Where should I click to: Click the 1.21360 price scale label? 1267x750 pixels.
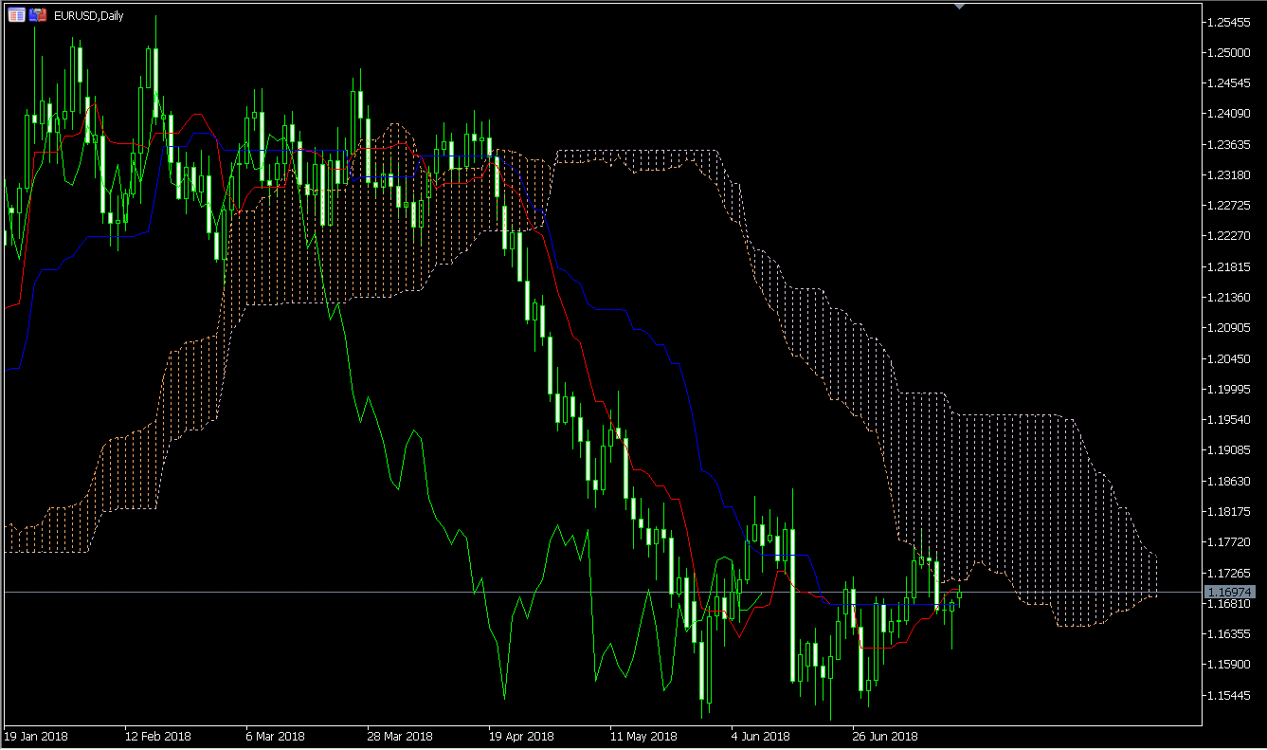click(1227, 298)
